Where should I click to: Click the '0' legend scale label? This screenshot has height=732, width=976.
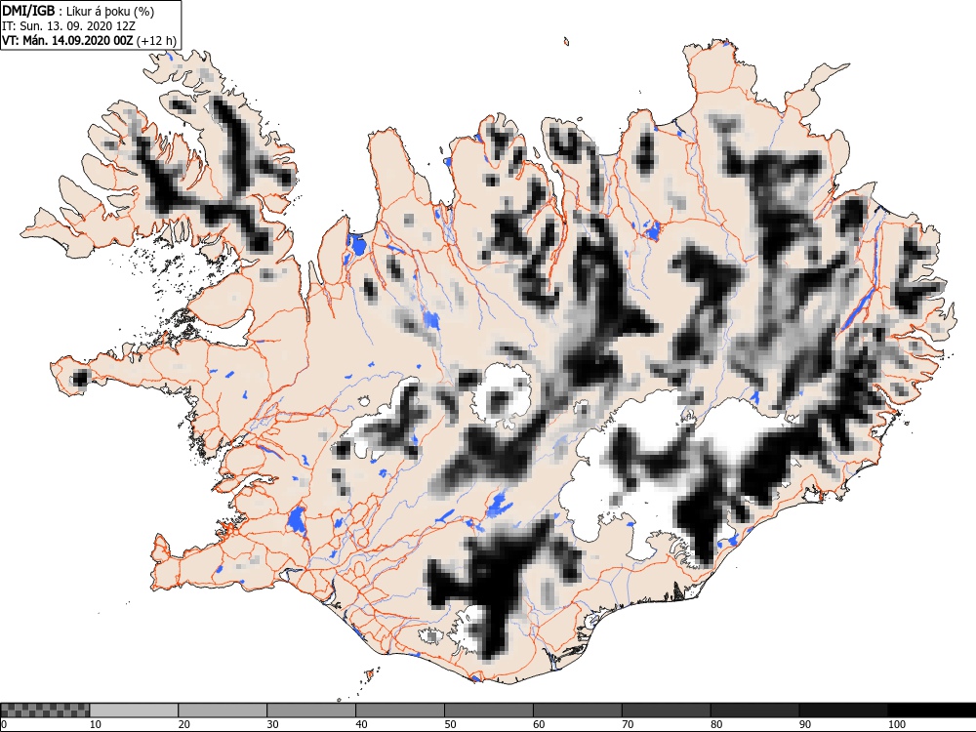coord(4,724)
